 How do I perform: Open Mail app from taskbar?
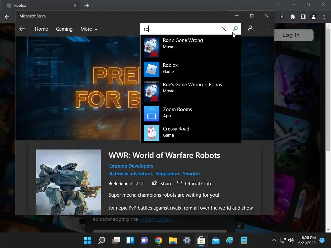[216, 240]
